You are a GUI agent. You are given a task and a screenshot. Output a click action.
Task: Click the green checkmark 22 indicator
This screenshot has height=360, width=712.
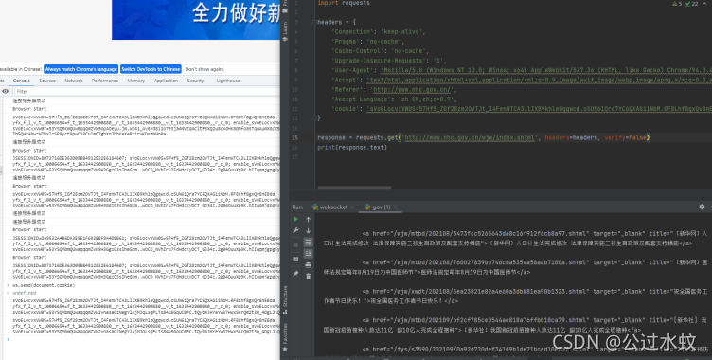coord(691,3)
